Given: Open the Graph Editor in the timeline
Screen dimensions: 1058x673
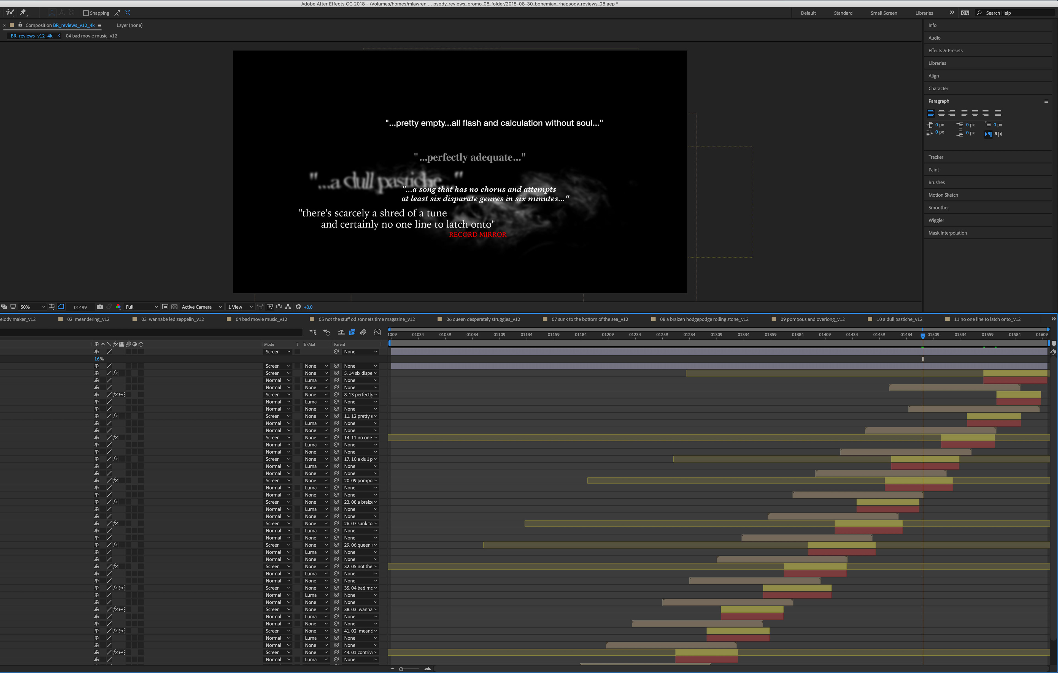Looking at the screenshot, I should point(377,332).
